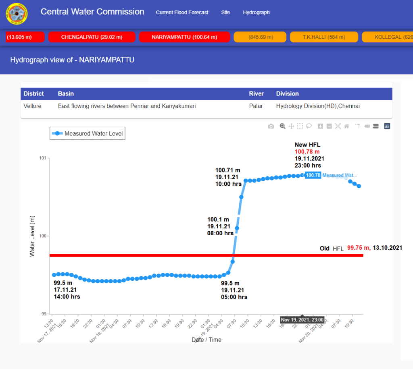The width and height of the screenshot is (413, 369).
Task: Enable show closest data on hover
Action: 367,126
